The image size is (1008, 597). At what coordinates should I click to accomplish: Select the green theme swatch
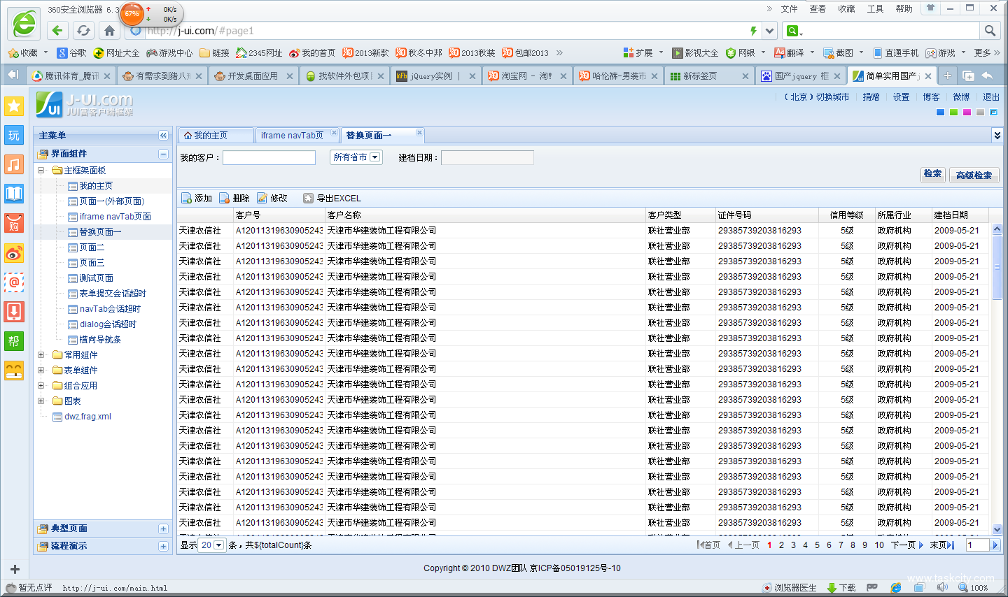click(953, 113)
